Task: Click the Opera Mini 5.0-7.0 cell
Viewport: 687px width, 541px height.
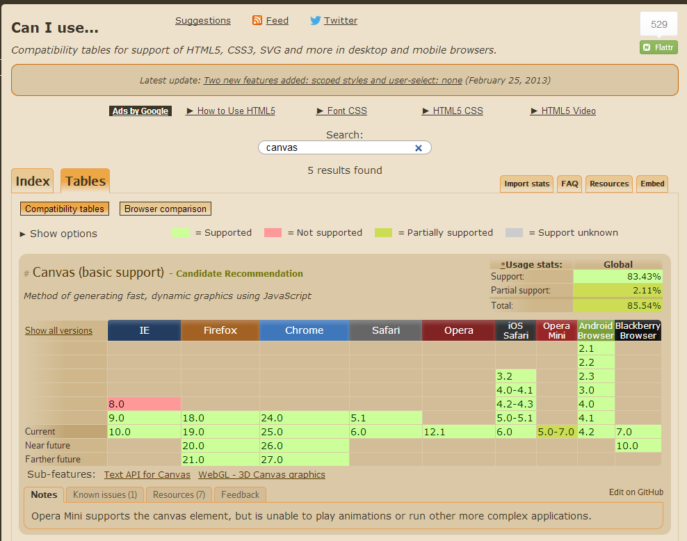Action: [557, 432]
